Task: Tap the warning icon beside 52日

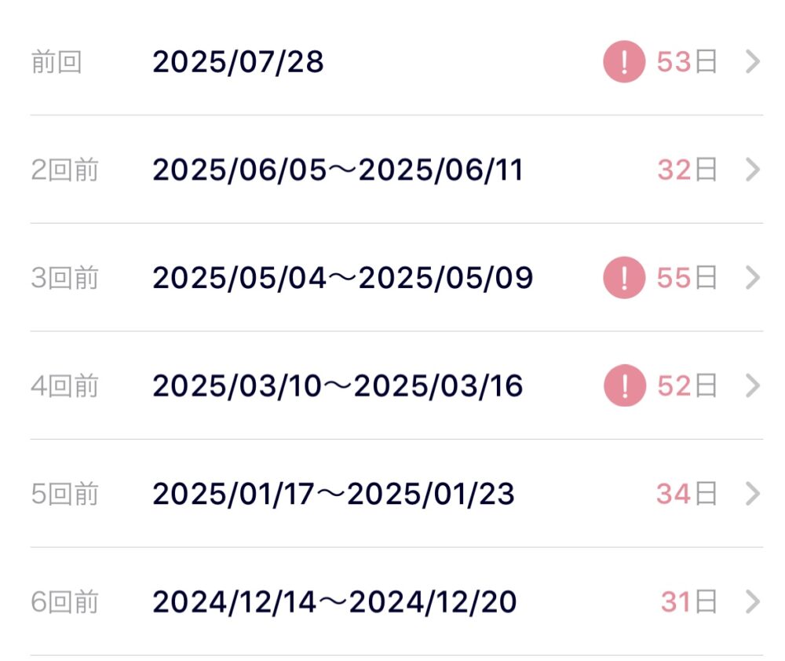Action: click(624, 385)
